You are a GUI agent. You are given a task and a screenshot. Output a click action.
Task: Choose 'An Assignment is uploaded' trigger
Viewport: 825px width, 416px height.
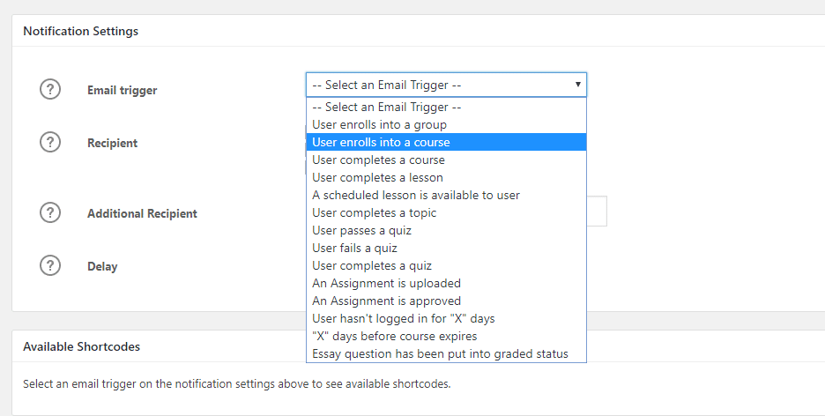click(386, 284)
